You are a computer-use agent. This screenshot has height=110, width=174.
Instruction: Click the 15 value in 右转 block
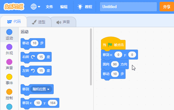(x=41, y=57)
